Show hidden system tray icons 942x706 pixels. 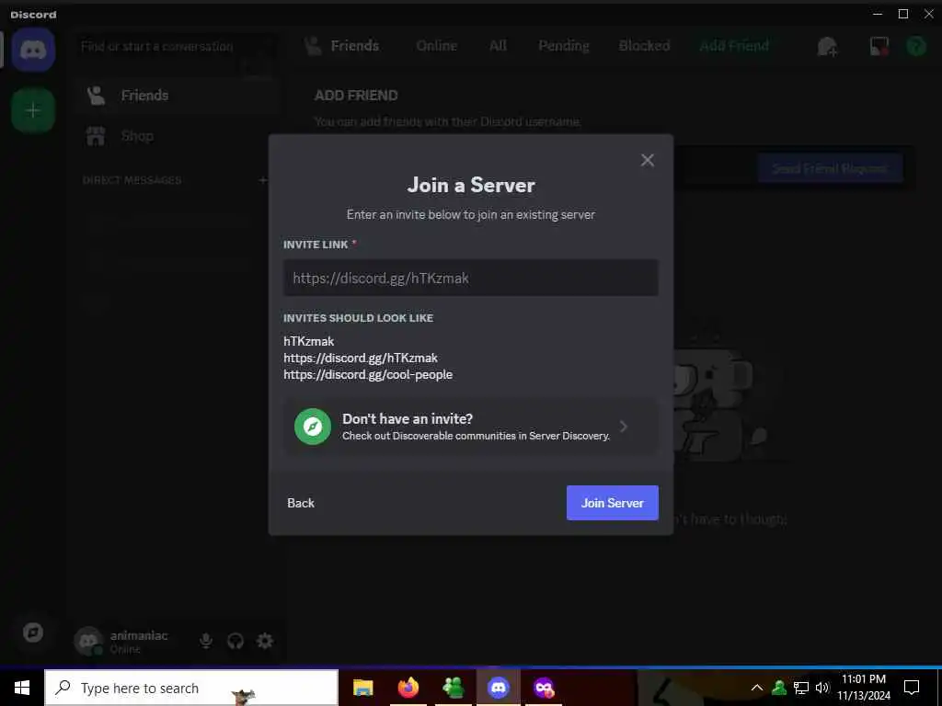757,688
